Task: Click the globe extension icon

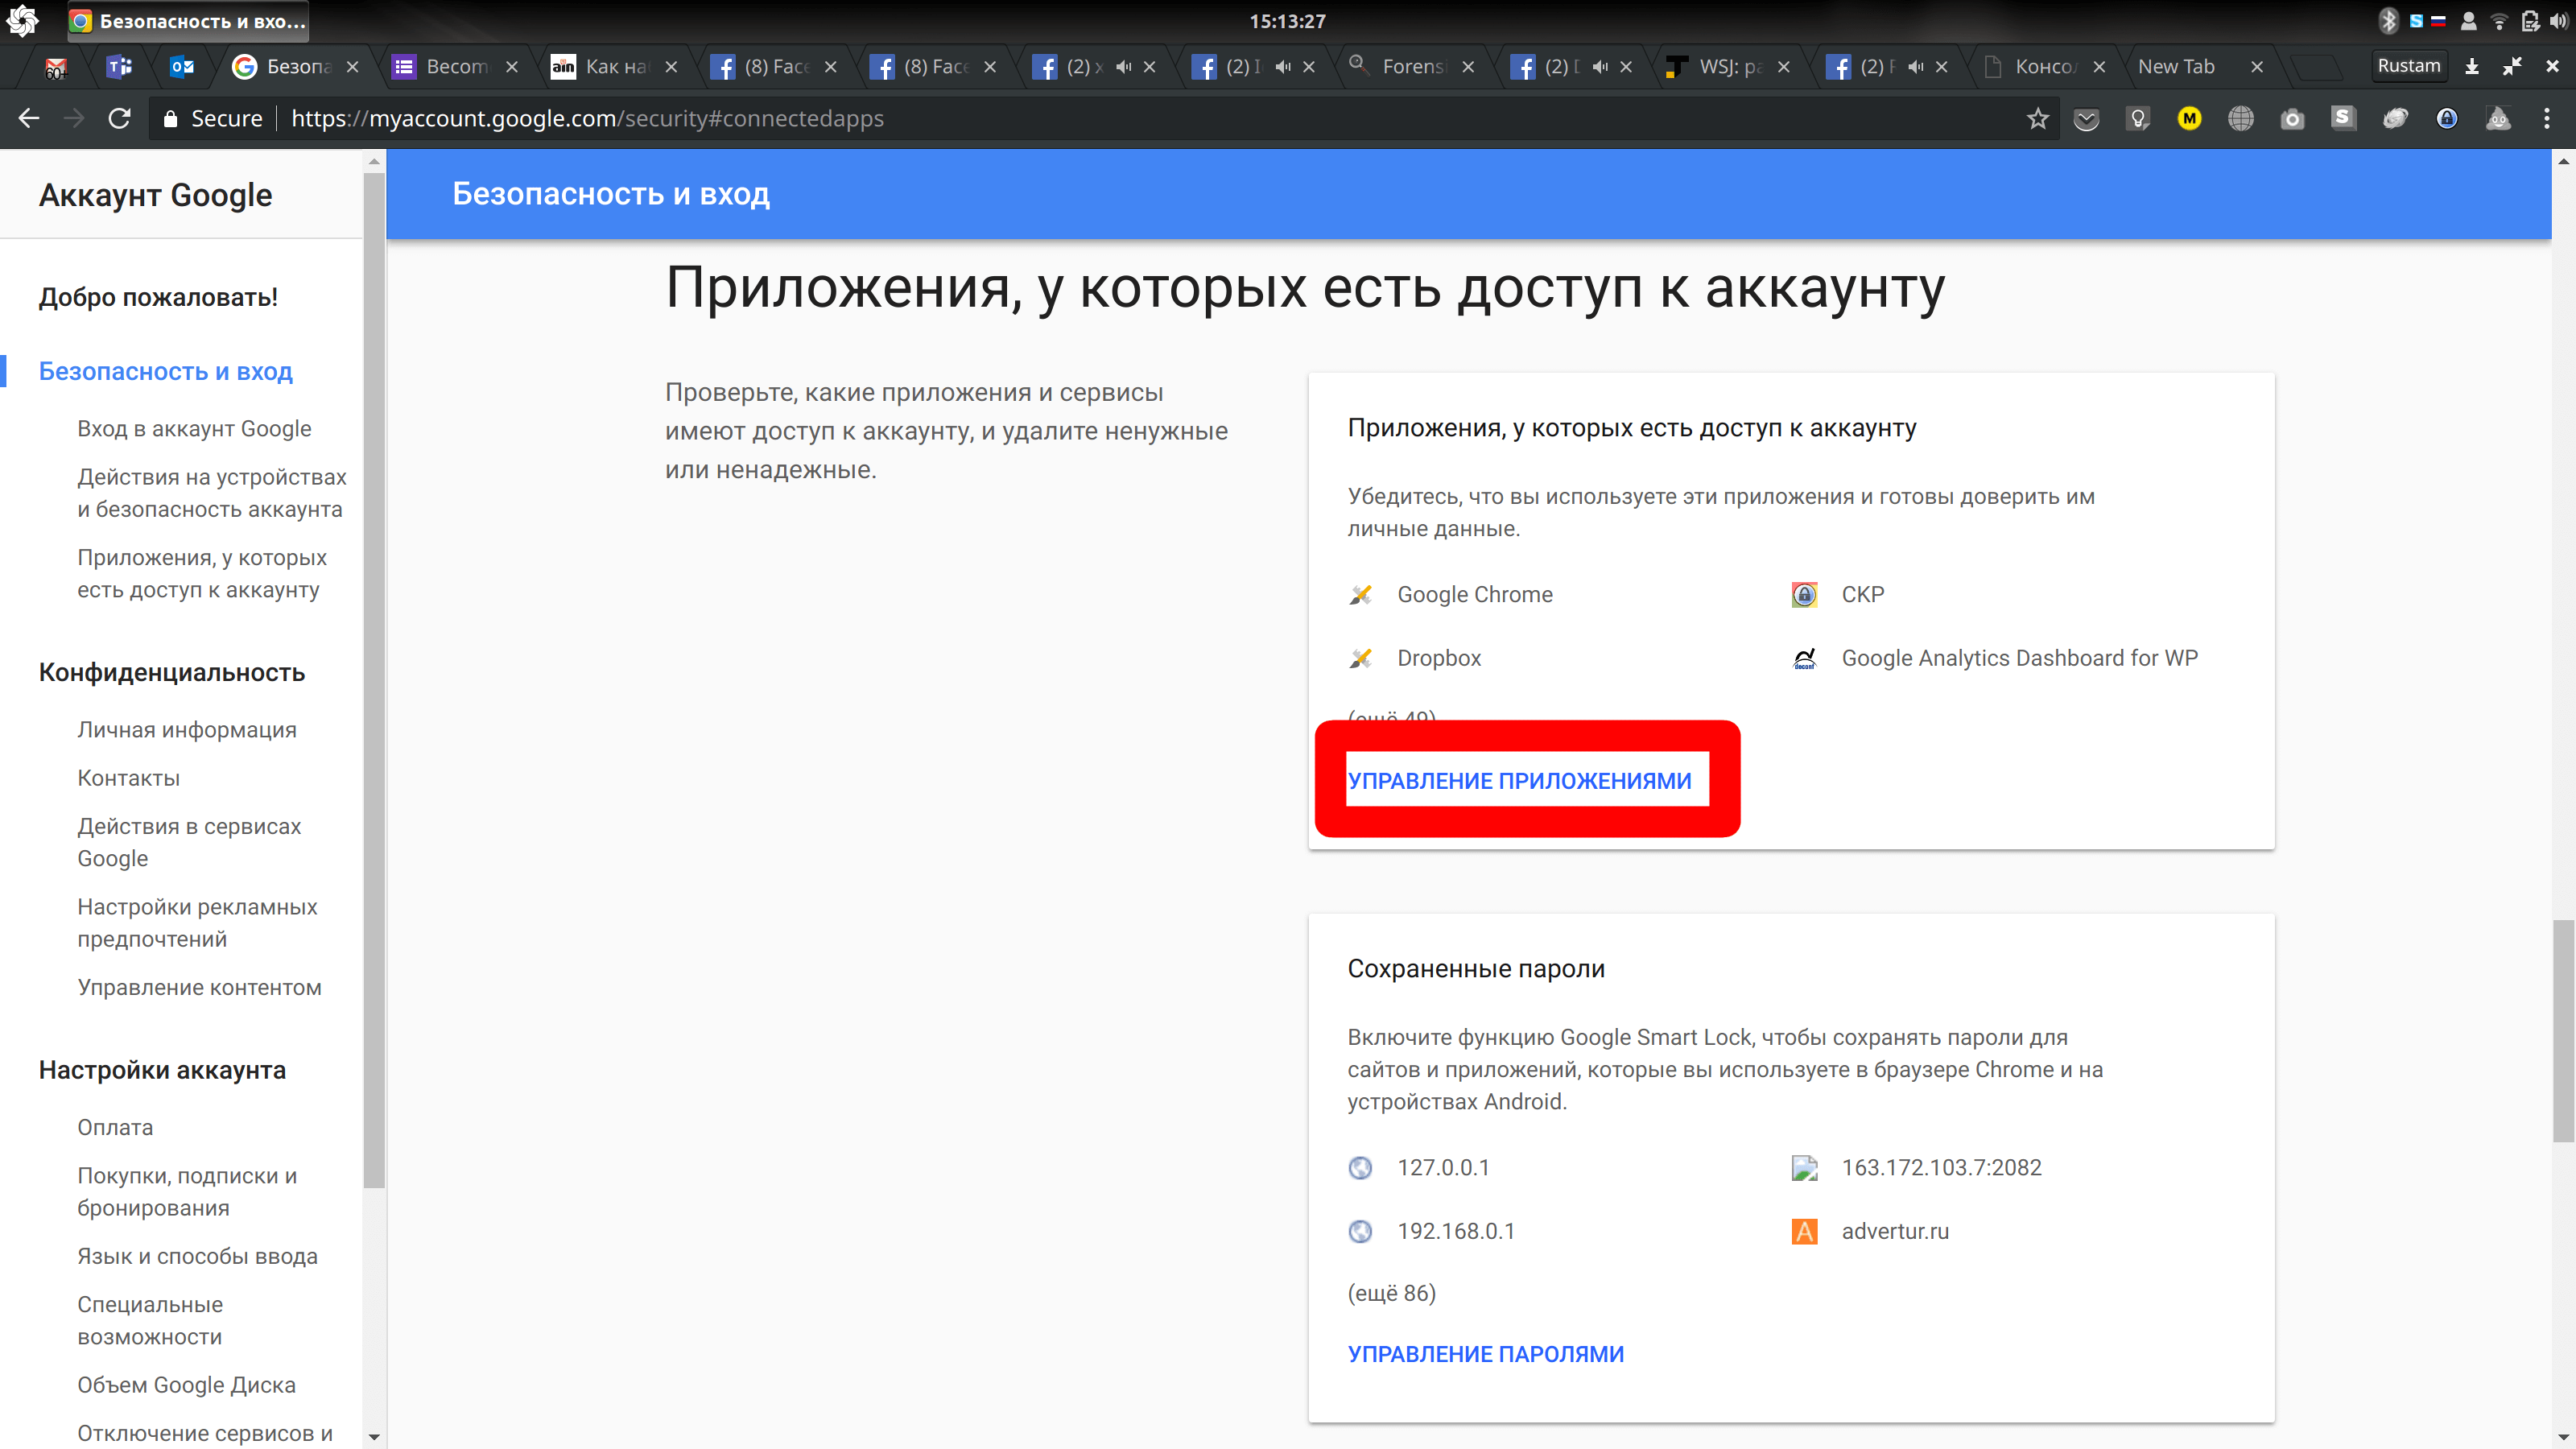Action: 2241,119
